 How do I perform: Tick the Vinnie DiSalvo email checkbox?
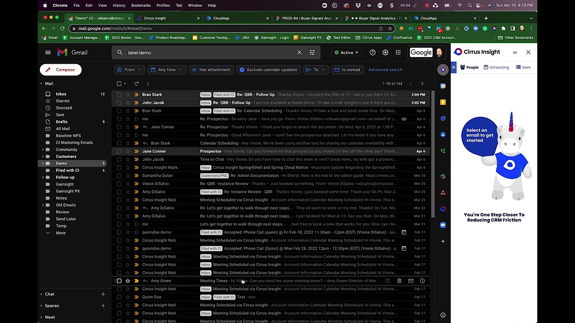119,183
